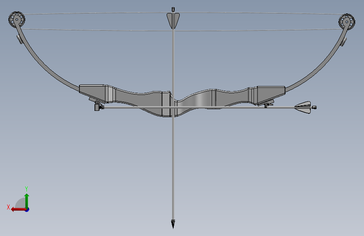Viewport: 364px width, 236px height.
Task: Click the red X axis arrow of triad
Action: (18, 210)
